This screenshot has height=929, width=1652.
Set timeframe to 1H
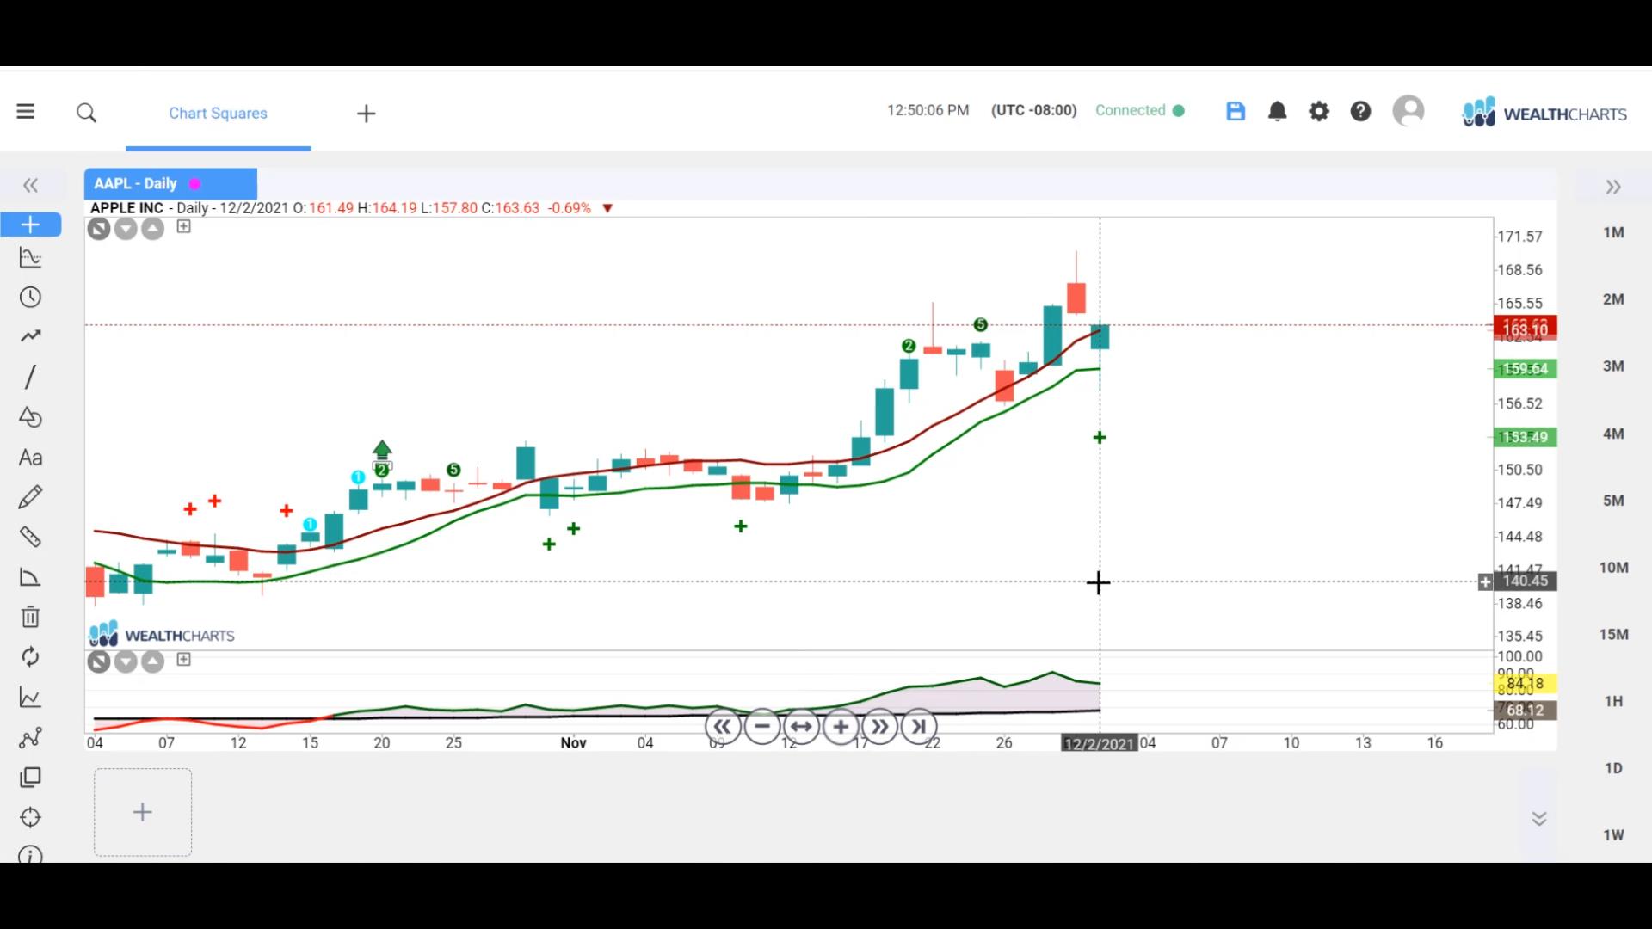[x=1613, y=701]
